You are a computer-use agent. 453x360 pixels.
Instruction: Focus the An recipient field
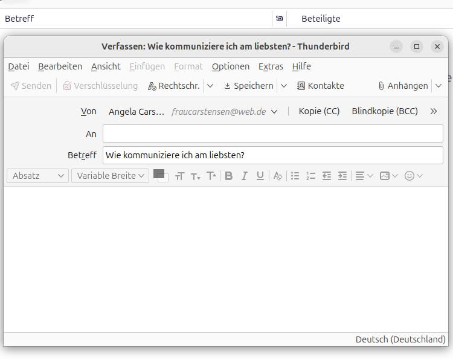[273, 133]
